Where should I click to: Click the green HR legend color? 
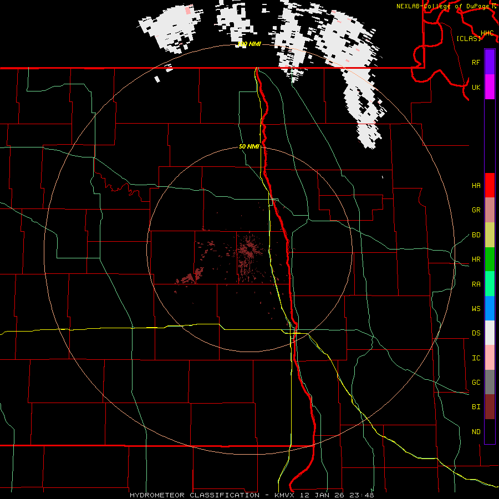click(490, 259)
